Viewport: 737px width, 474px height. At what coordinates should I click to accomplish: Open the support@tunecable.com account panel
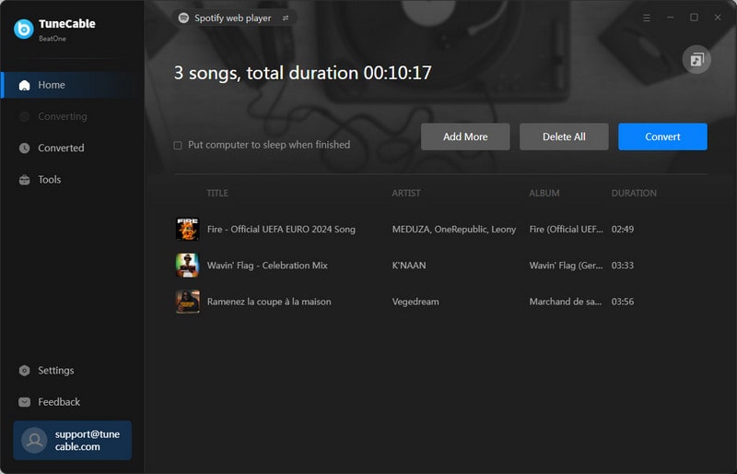73,440
